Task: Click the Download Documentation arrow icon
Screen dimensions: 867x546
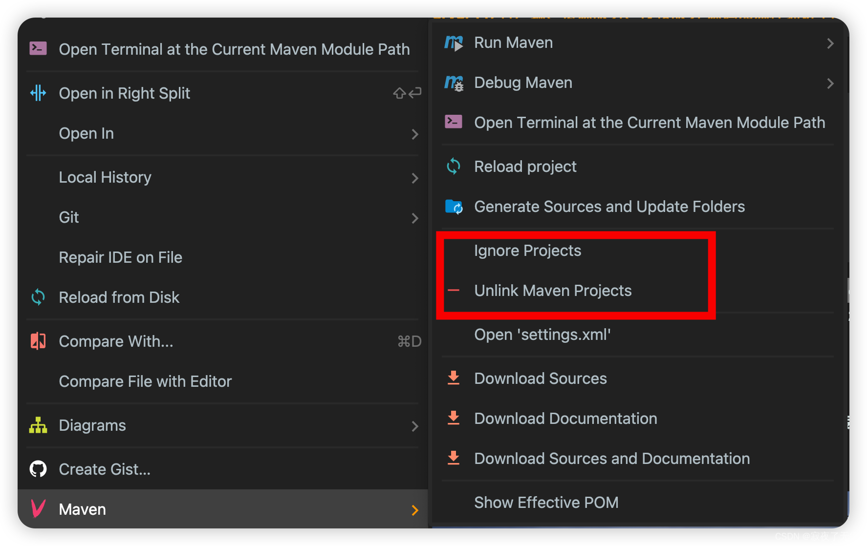Action: coord(454,418)
